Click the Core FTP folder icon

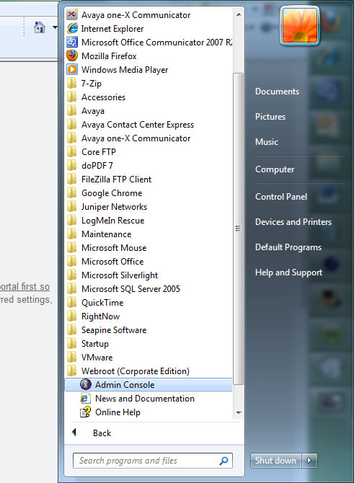pyautogui.click(x=72, y=152)
